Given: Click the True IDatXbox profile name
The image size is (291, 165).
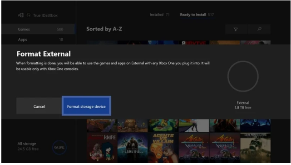Looking at the screenshot, I should 45,15.
